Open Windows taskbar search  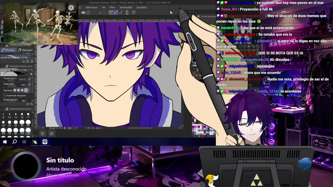(15, 142)
